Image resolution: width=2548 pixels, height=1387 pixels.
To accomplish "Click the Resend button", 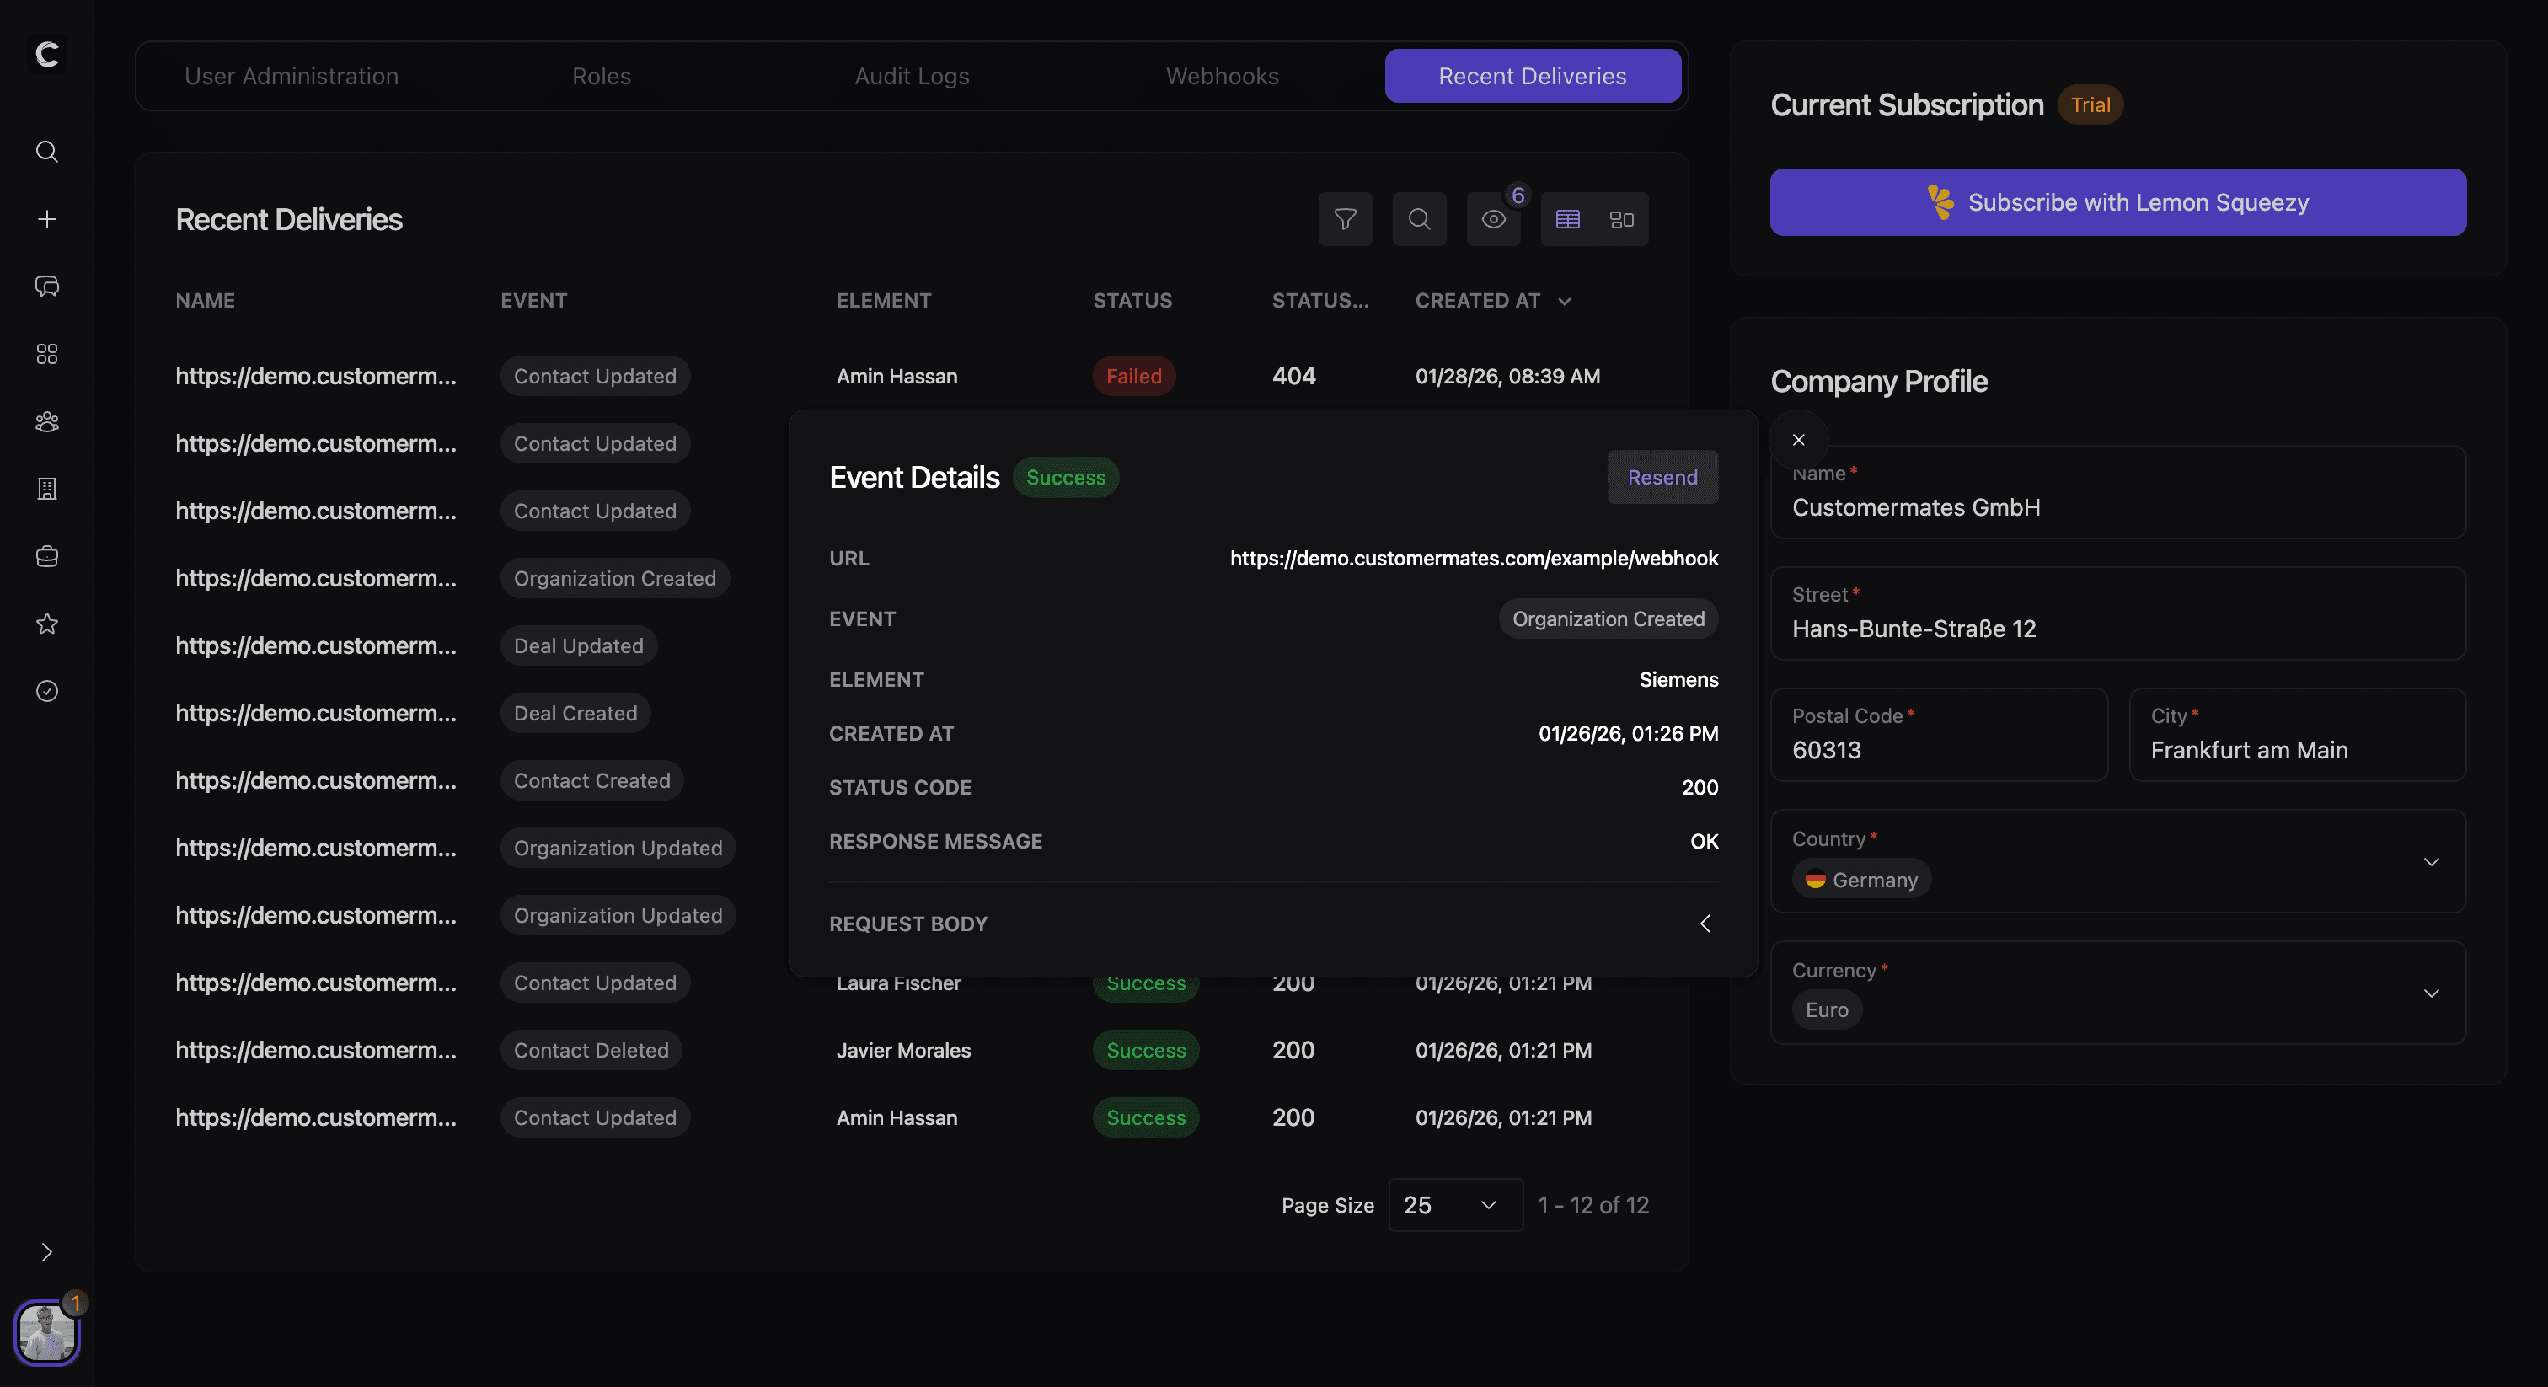I will pos(1662,477).
